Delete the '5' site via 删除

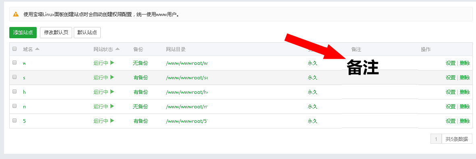[464, 121]
